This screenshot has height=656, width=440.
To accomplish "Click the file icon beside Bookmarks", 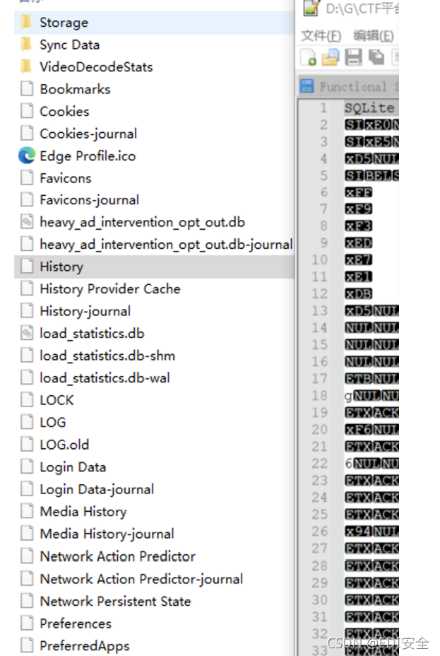I will pyautogui.click(x=27, y=88).
